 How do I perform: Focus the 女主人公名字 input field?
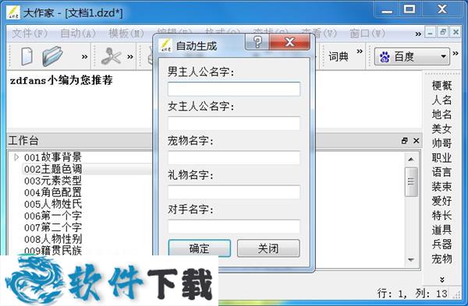point(234,123)
